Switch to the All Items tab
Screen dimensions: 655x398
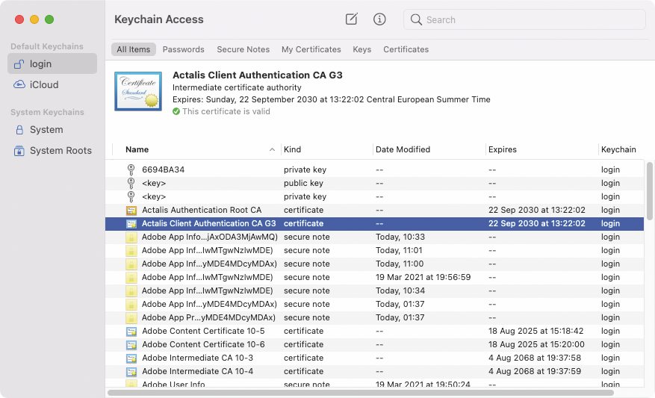[133, 49]
